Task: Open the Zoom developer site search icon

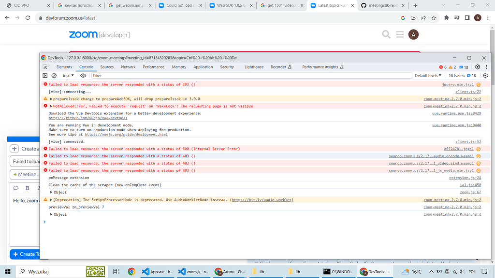Action: [x=386, y=34]
